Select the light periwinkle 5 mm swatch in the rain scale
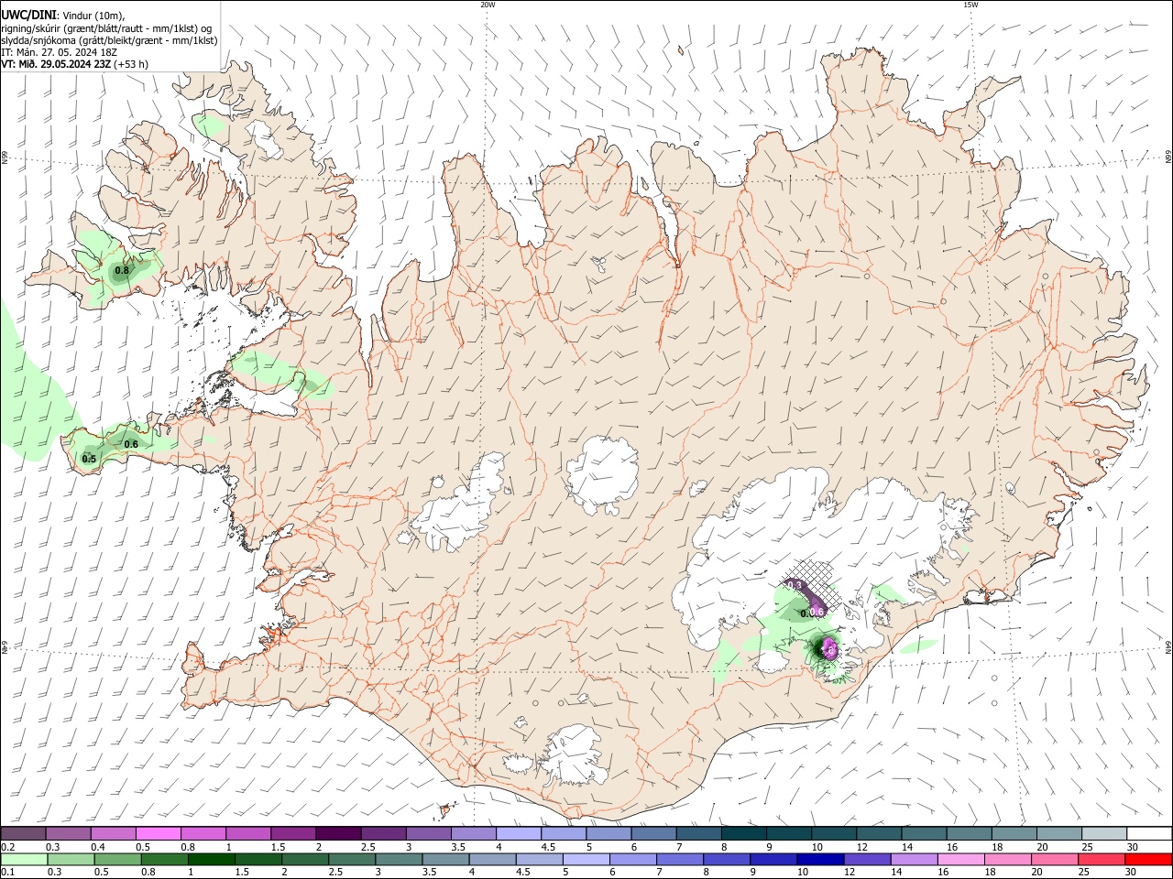This screenshot has width=1173, height=879. (586, 859)
